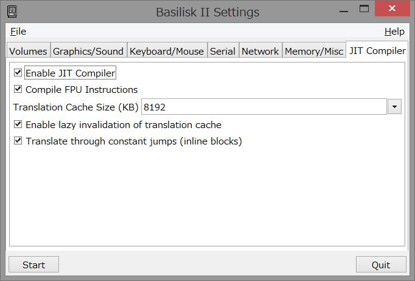Uncheck Enable JIT Compiler checkbox
This screenshot has height=281, width=415.
pyautogui.click(x=18, y=72)
